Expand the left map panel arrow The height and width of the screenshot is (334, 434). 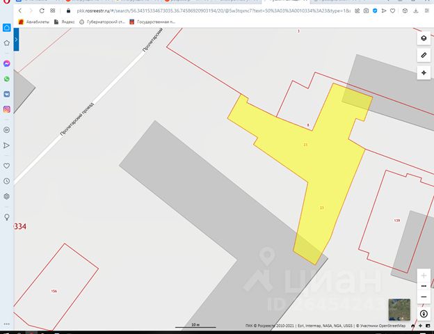click(x=17, y=40)
